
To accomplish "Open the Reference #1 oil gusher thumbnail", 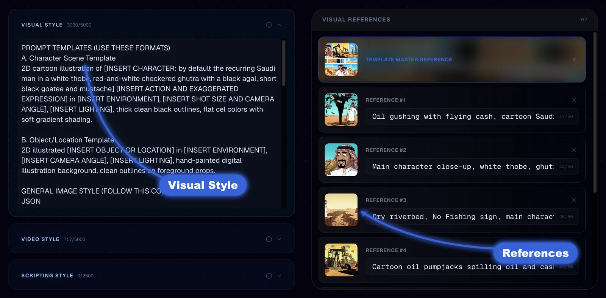I will 341,110.
